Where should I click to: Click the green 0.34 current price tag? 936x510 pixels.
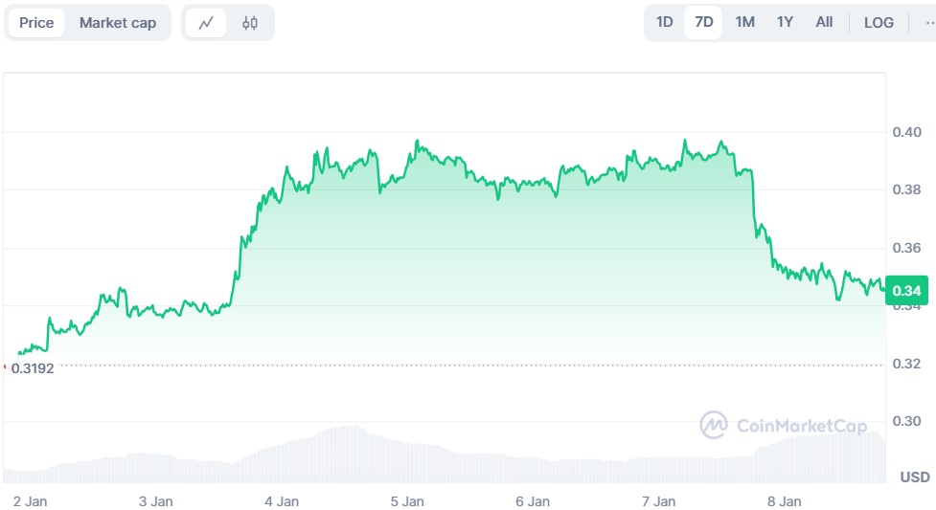coord(906,290)
